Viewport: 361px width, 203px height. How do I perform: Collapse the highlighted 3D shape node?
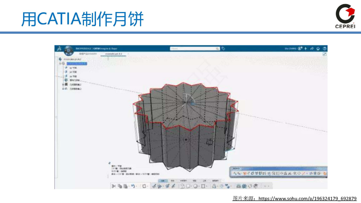60,64
